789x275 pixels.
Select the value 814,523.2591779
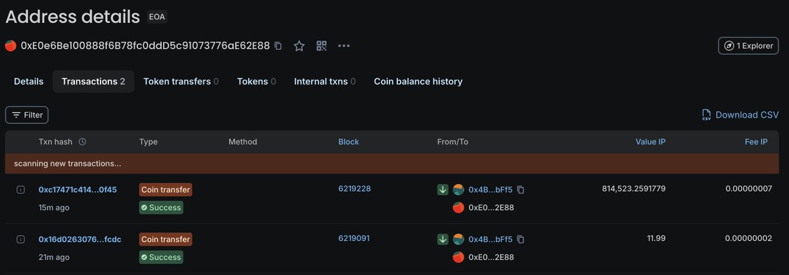pos(634,189)
